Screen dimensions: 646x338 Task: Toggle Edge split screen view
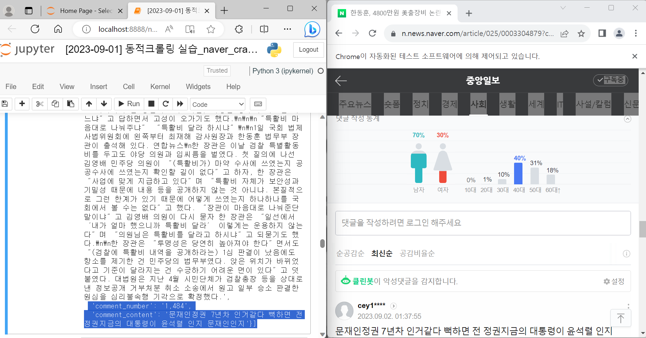(264, 29)
